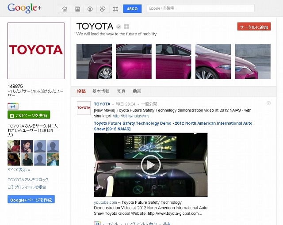Open the post options dropdown arrow
Screen dimensions: 283x225
point(268,103)
